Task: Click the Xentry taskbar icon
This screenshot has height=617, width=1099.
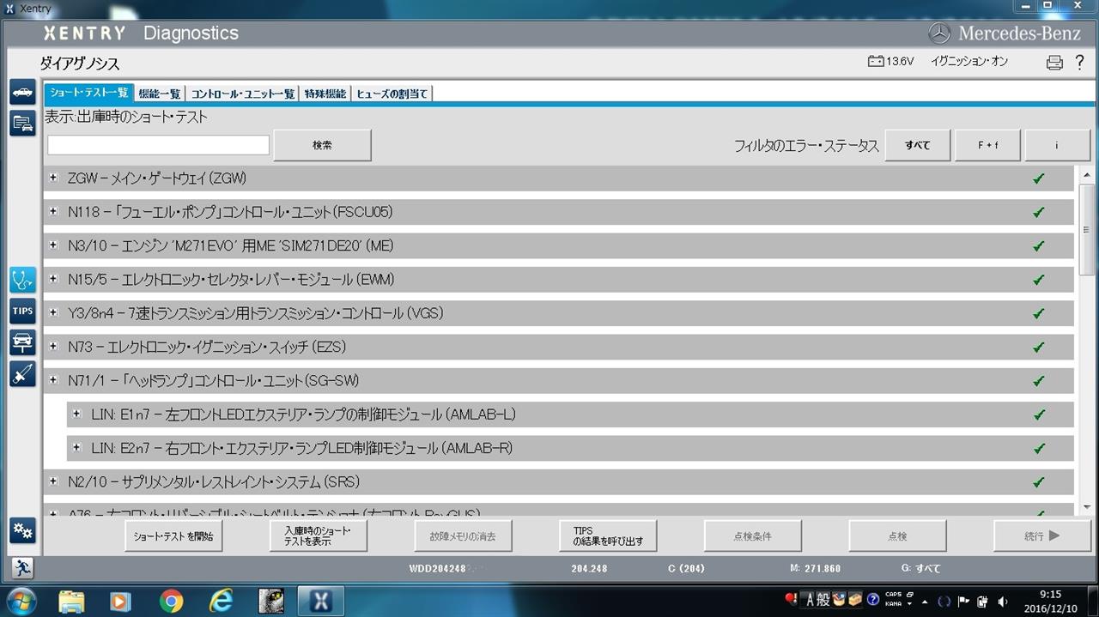Action: click(320, 602)
